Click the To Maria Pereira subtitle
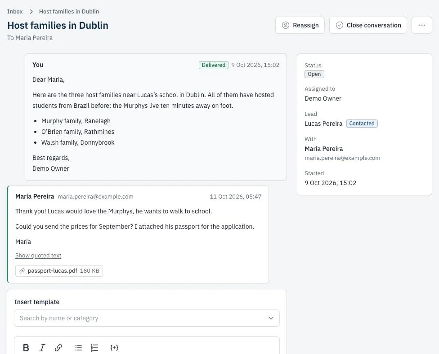The image size is (439, 354). (x=30, y=38)
